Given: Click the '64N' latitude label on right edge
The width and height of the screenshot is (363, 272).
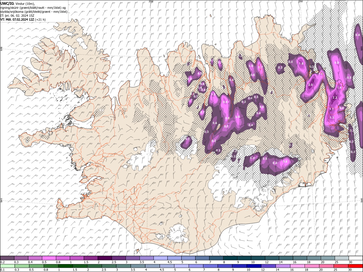Looking at the screenshot, I should [x=362, y=200].
